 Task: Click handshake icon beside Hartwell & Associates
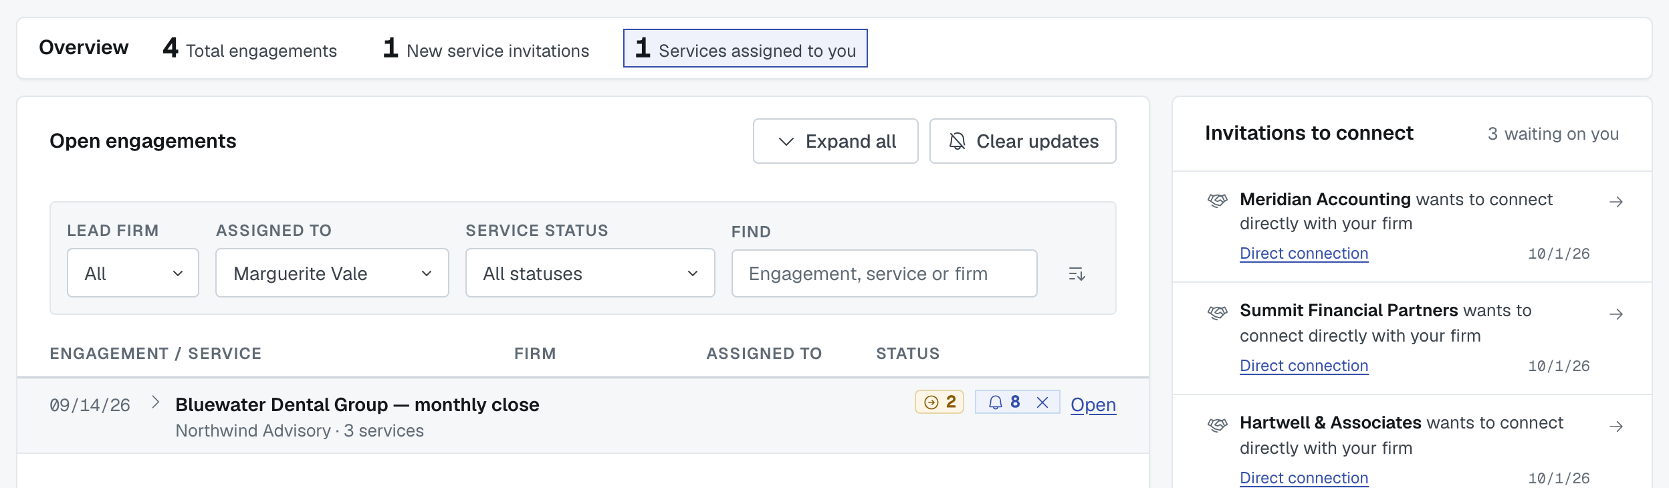coord(1218,424)
